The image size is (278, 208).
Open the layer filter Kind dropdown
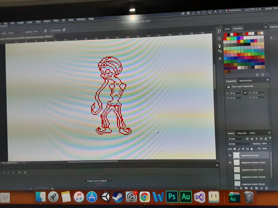[x=235, y=139]
